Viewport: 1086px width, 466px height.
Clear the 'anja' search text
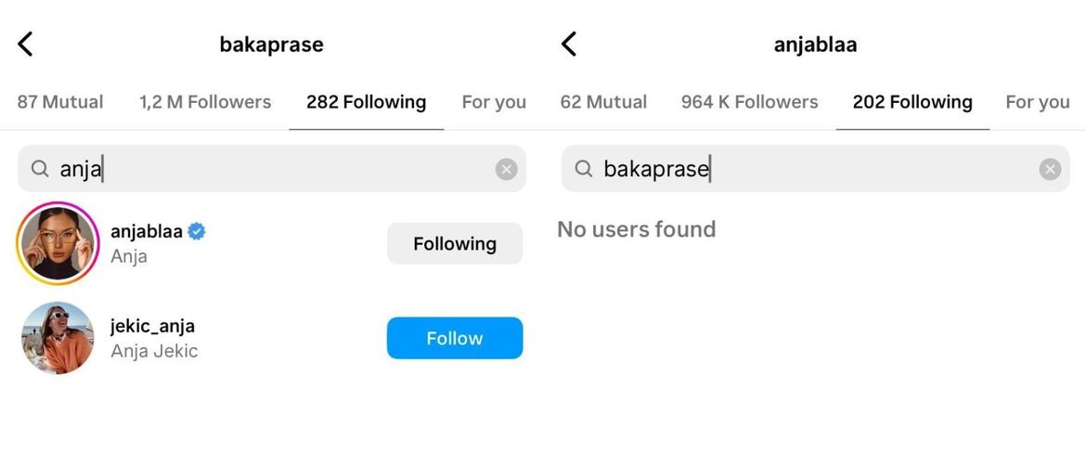click(506, 169)
